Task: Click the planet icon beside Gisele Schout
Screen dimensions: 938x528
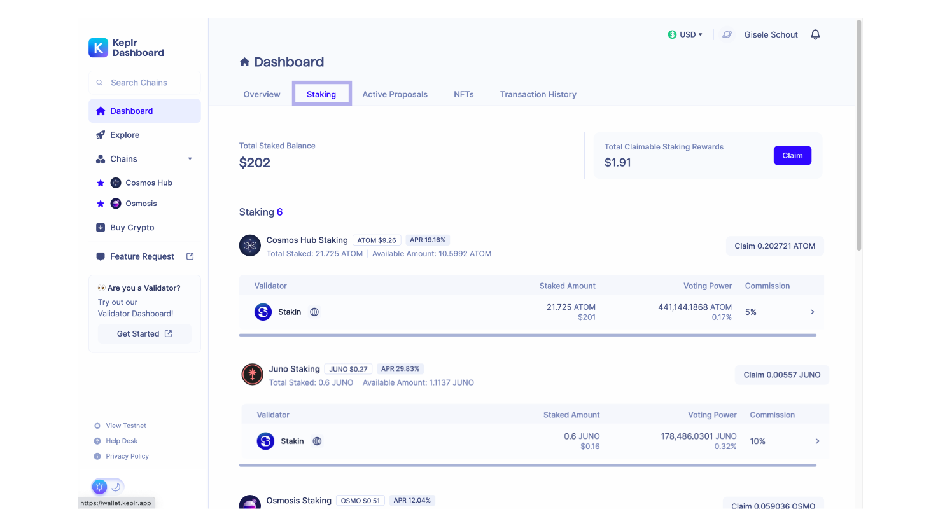Action: pos(727,34)
